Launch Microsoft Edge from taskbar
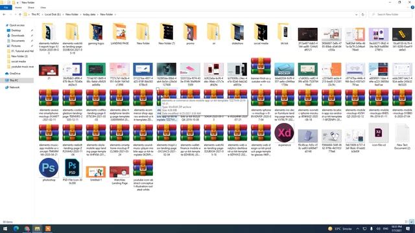This screenshot has height=233, width=415. tap(16, 228)
